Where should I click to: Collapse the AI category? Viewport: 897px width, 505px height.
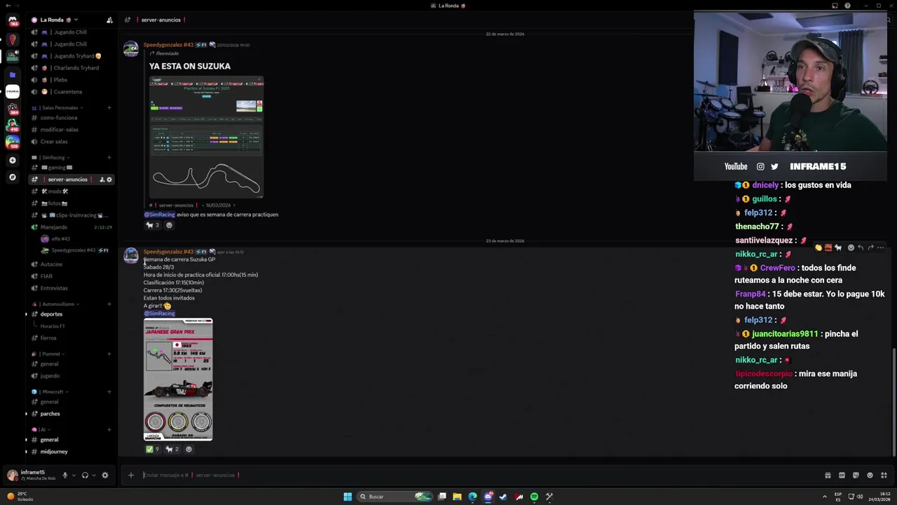tap(41, 429)
